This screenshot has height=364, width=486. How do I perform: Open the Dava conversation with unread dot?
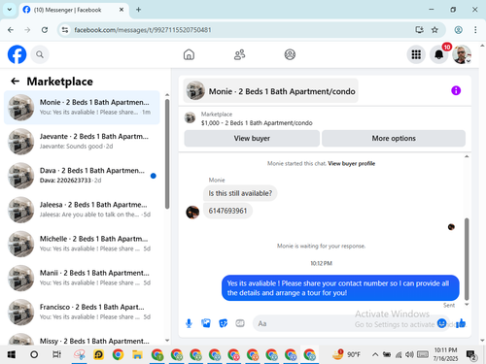[82, 176]
